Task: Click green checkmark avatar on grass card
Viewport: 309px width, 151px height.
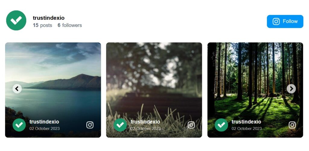Action: 120,125
